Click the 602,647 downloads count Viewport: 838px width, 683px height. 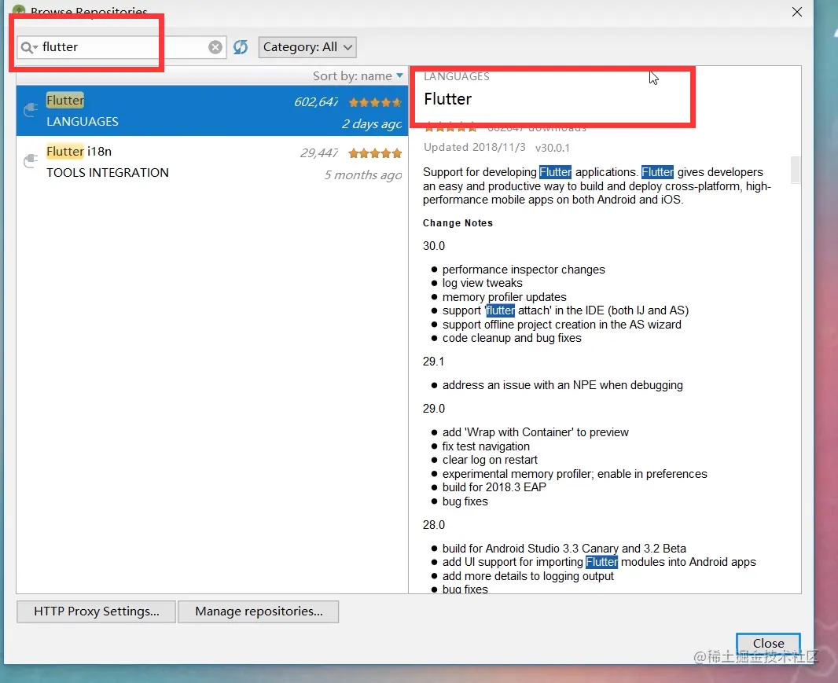316,102
